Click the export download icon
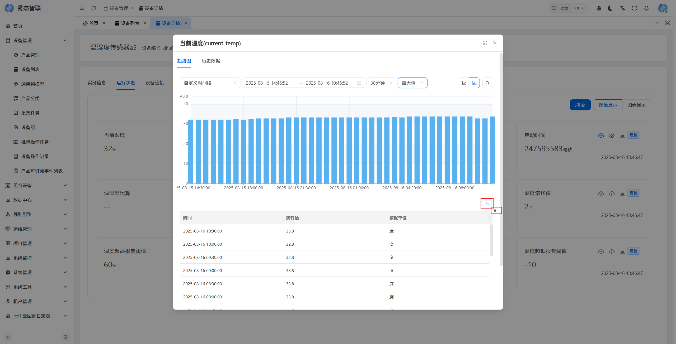This screenshot has width=676, height=344. pyautogui.click(x=487, y=203)
